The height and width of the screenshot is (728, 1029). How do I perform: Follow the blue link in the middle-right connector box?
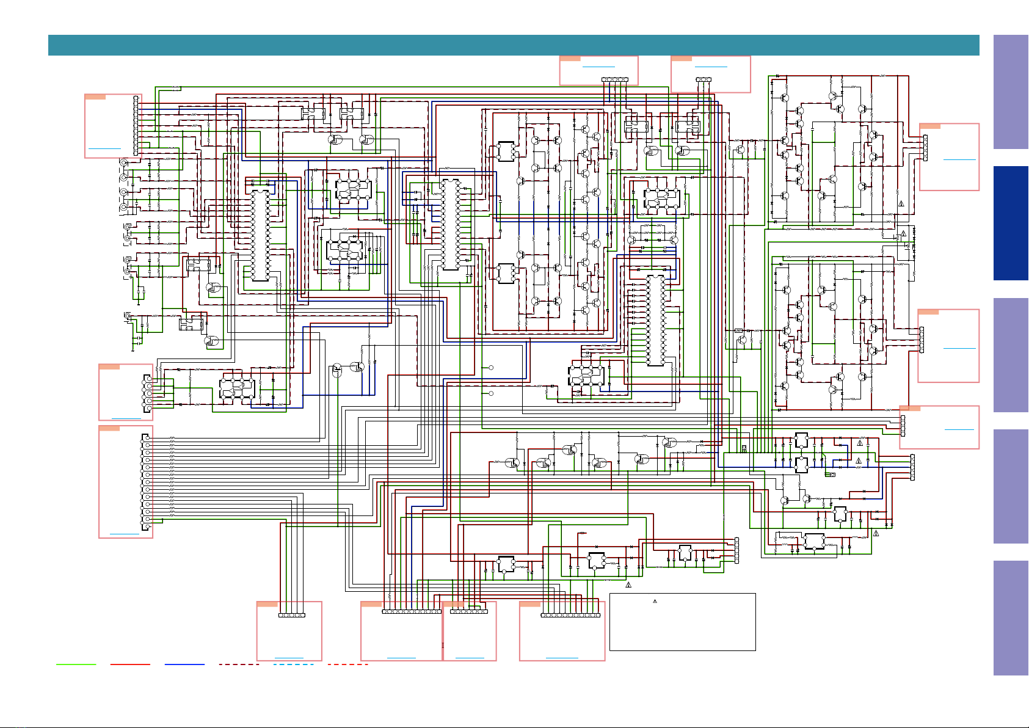pyautogui.click(x=959, y=348)
